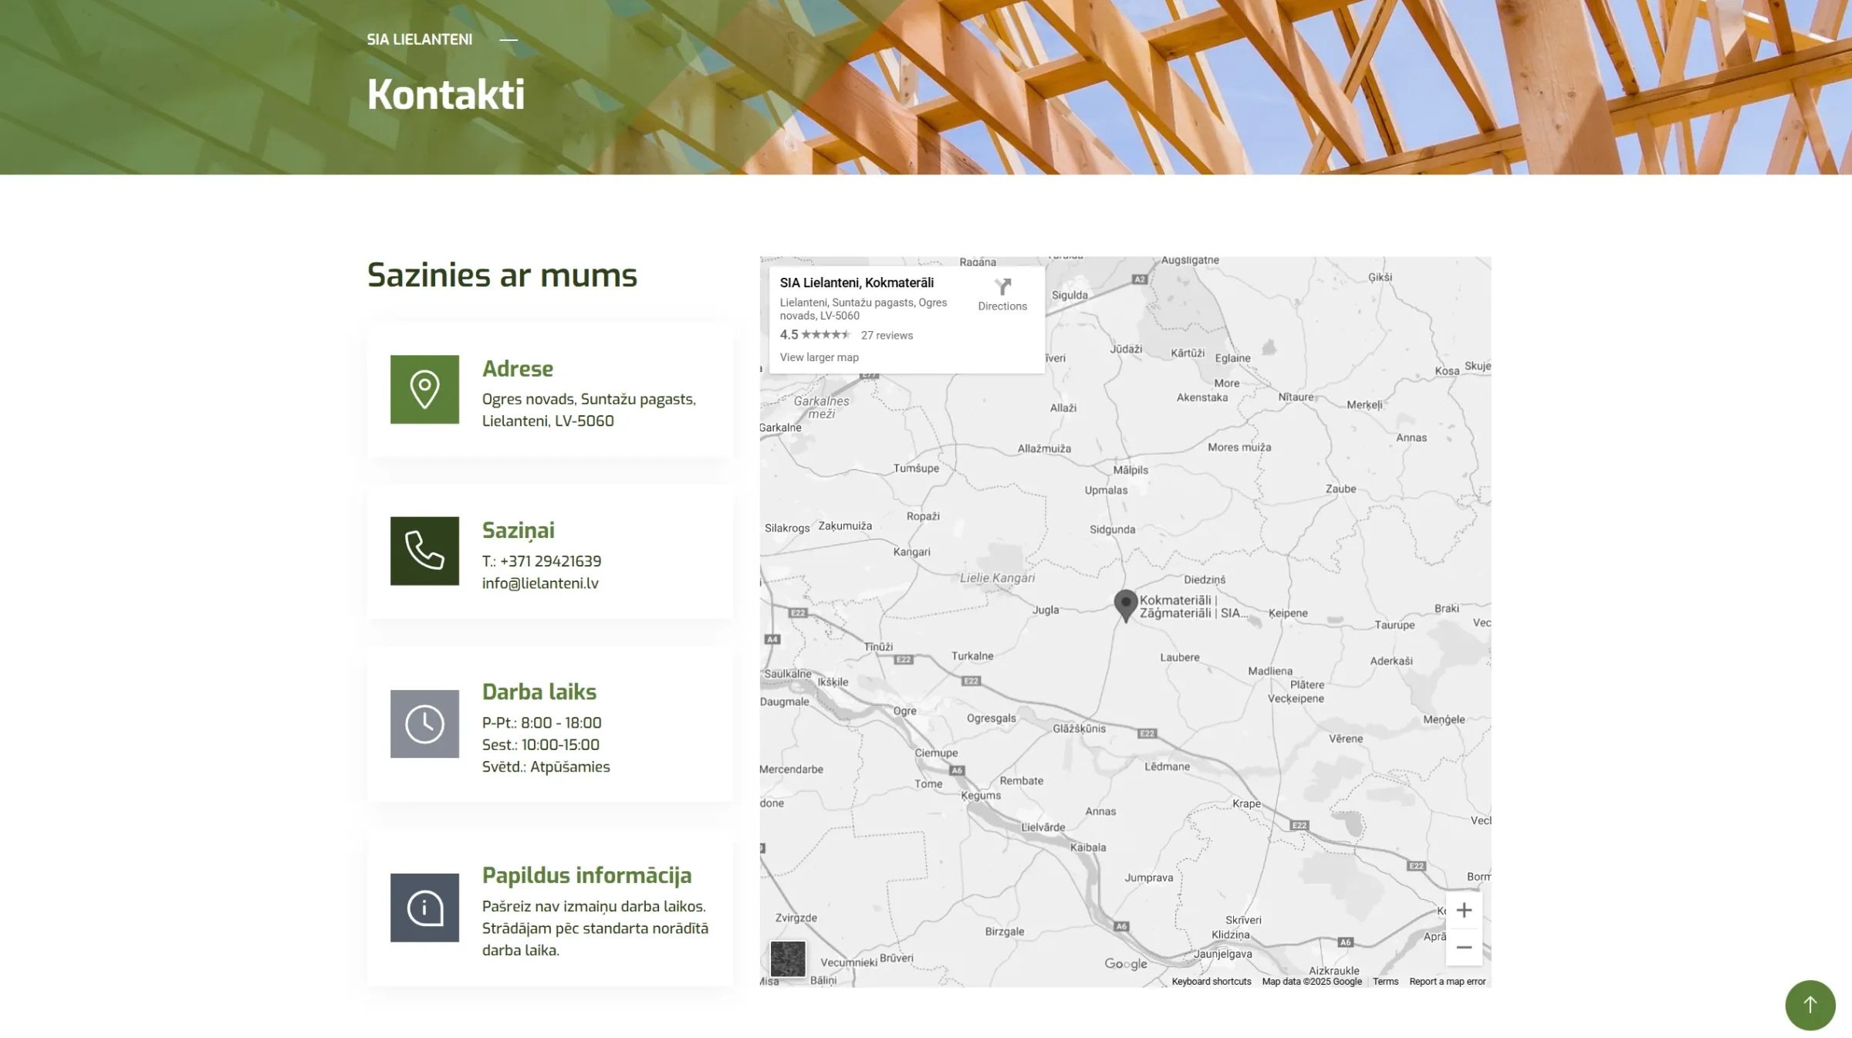Image resolution: width=1852 pixels, height=1038 pixels.
Task: Click the Adrese heading
Action: [x=518, y=369]
